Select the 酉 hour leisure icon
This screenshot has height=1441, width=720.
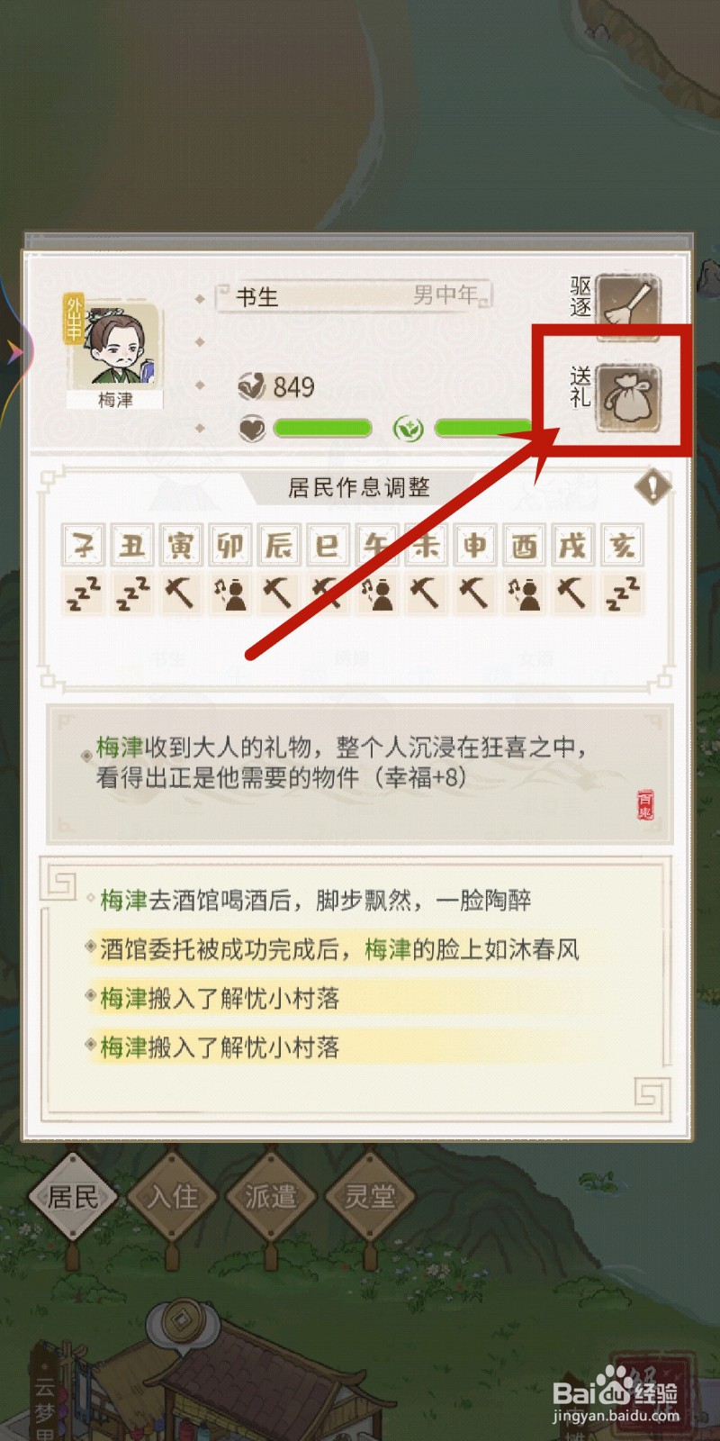(524, 594)
